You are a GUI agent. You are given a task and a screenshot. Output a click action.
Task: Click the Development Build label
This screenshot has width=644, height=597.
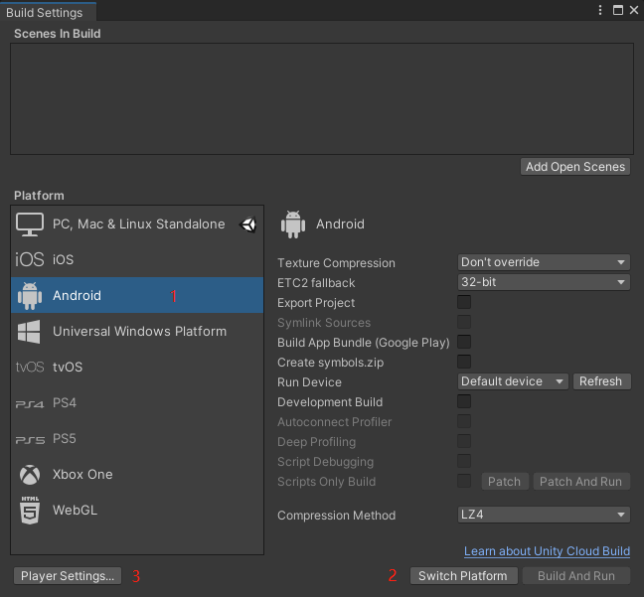point(330,402)
